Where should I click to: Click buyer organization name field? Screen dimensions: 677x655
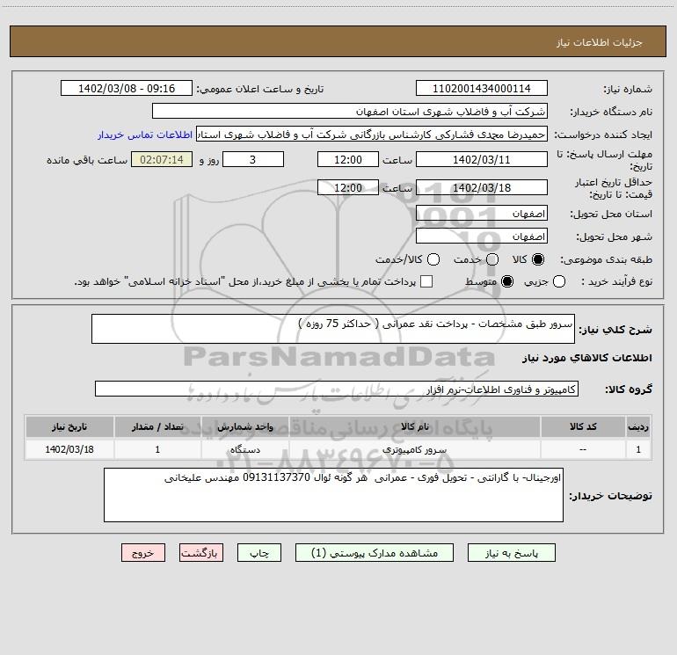350,112
